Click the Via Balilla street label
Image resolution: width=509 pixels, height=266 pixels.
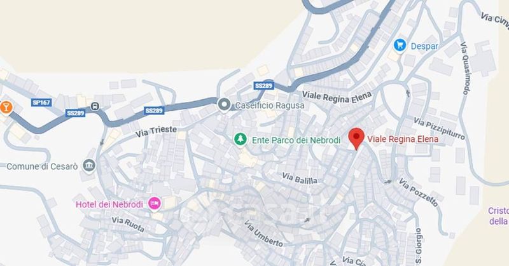click(299, 178)
